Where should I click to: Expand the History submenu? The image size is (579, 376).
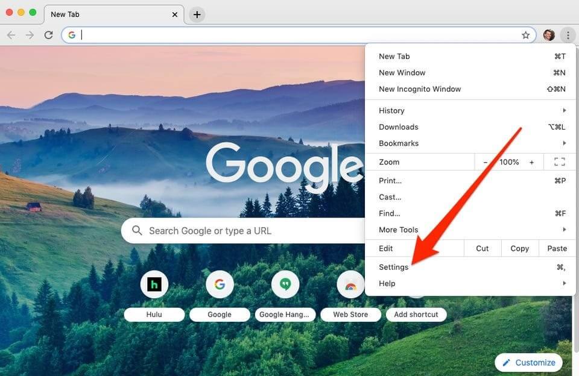[x=470, y=111]
